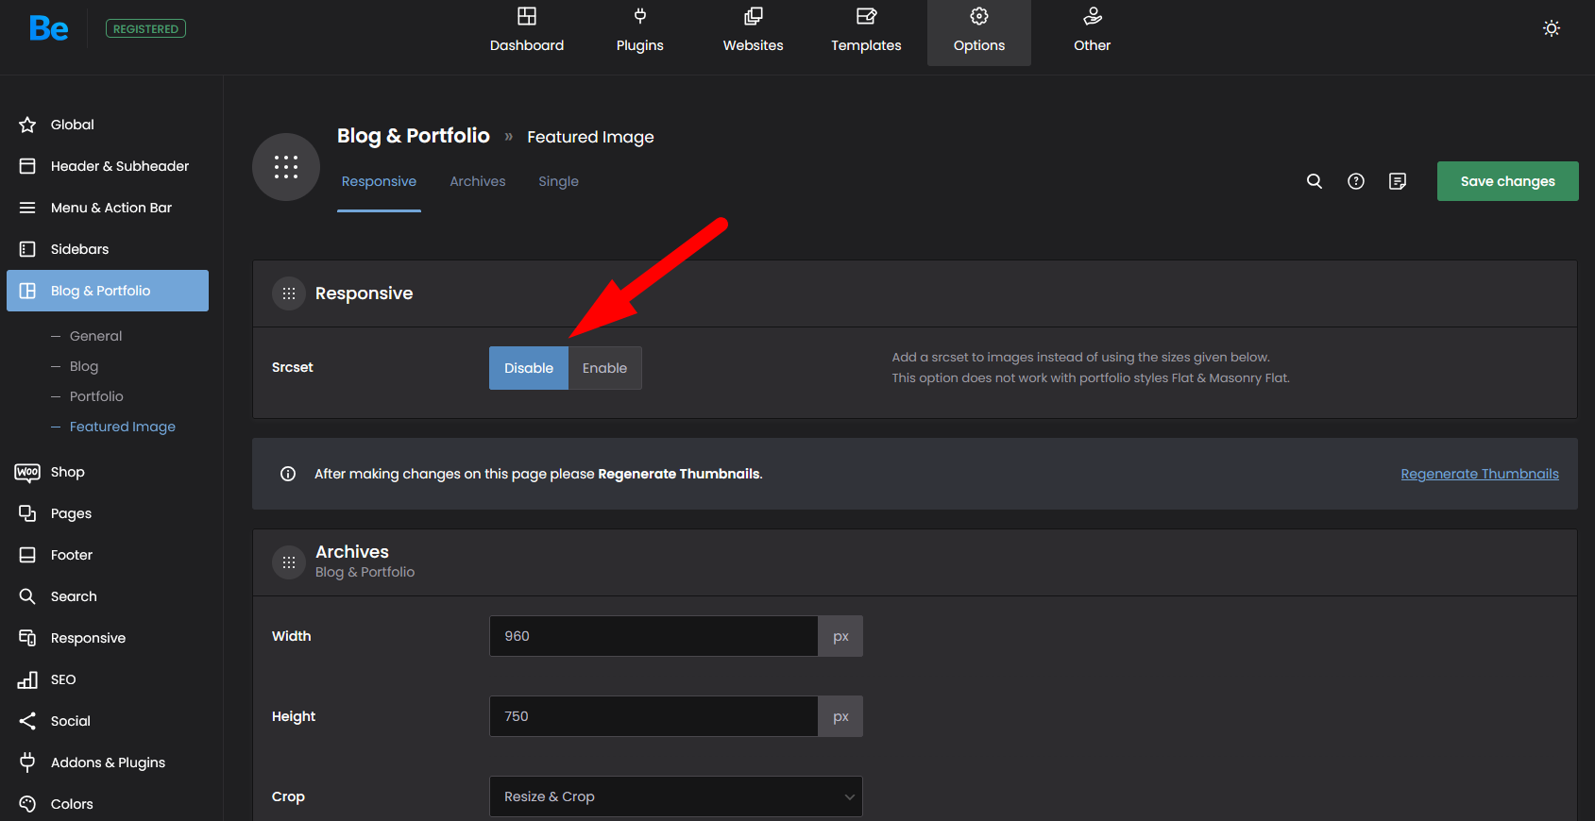Click the Responsive devices icon
The width and height of the screenshot is (1595, 821).
27,638
